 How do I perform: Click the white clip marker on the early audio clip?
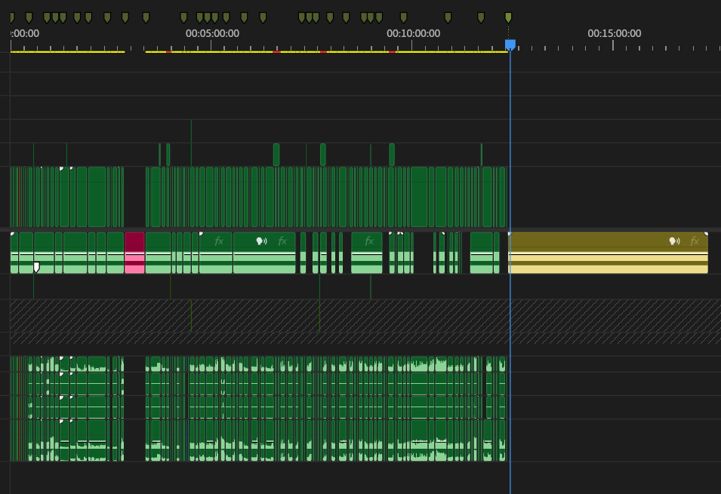click(x=36, y=267)
